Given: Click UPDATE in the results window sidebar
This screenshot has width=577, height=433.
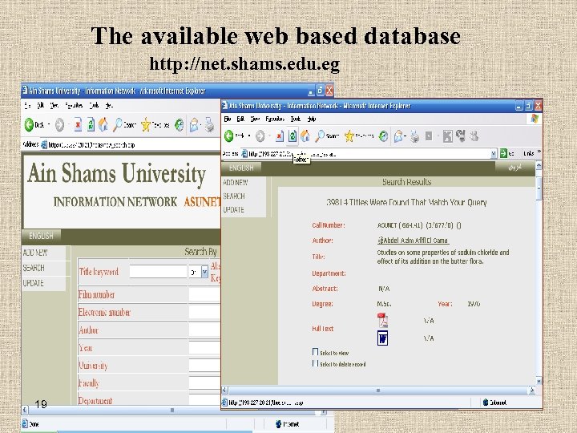Looking at the screenshot, I should [x=234, y=209].
